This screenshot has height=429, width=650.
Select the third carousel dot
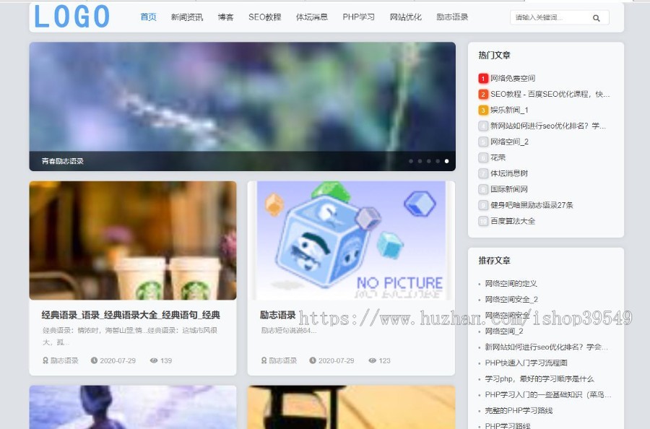coord(428,161)
